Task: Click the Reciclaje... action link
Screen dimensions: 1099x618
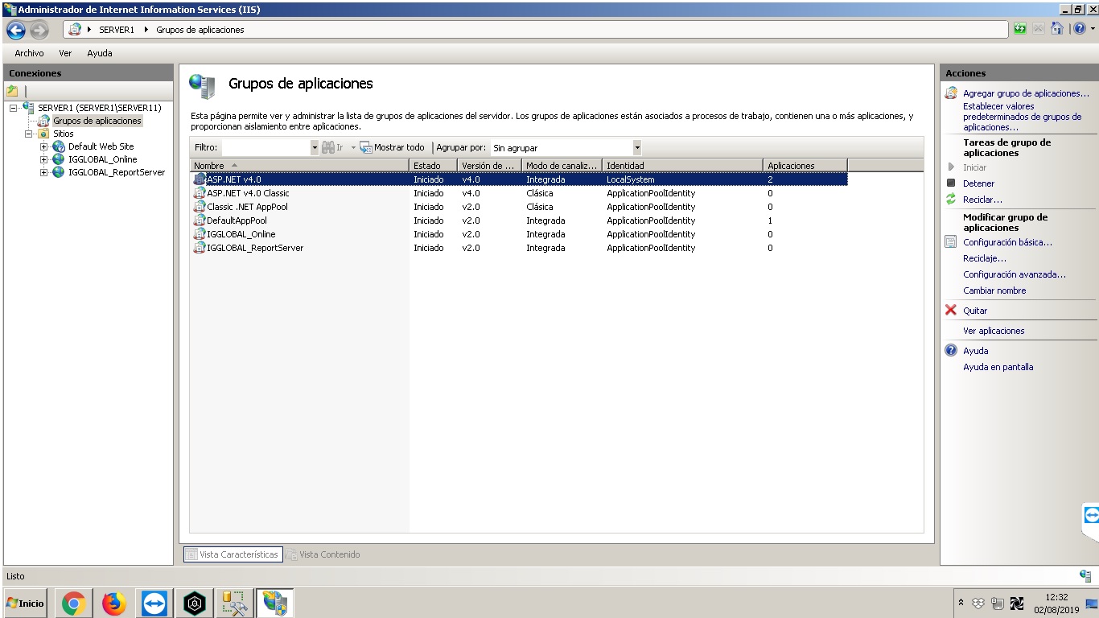Action: [985, 258]
